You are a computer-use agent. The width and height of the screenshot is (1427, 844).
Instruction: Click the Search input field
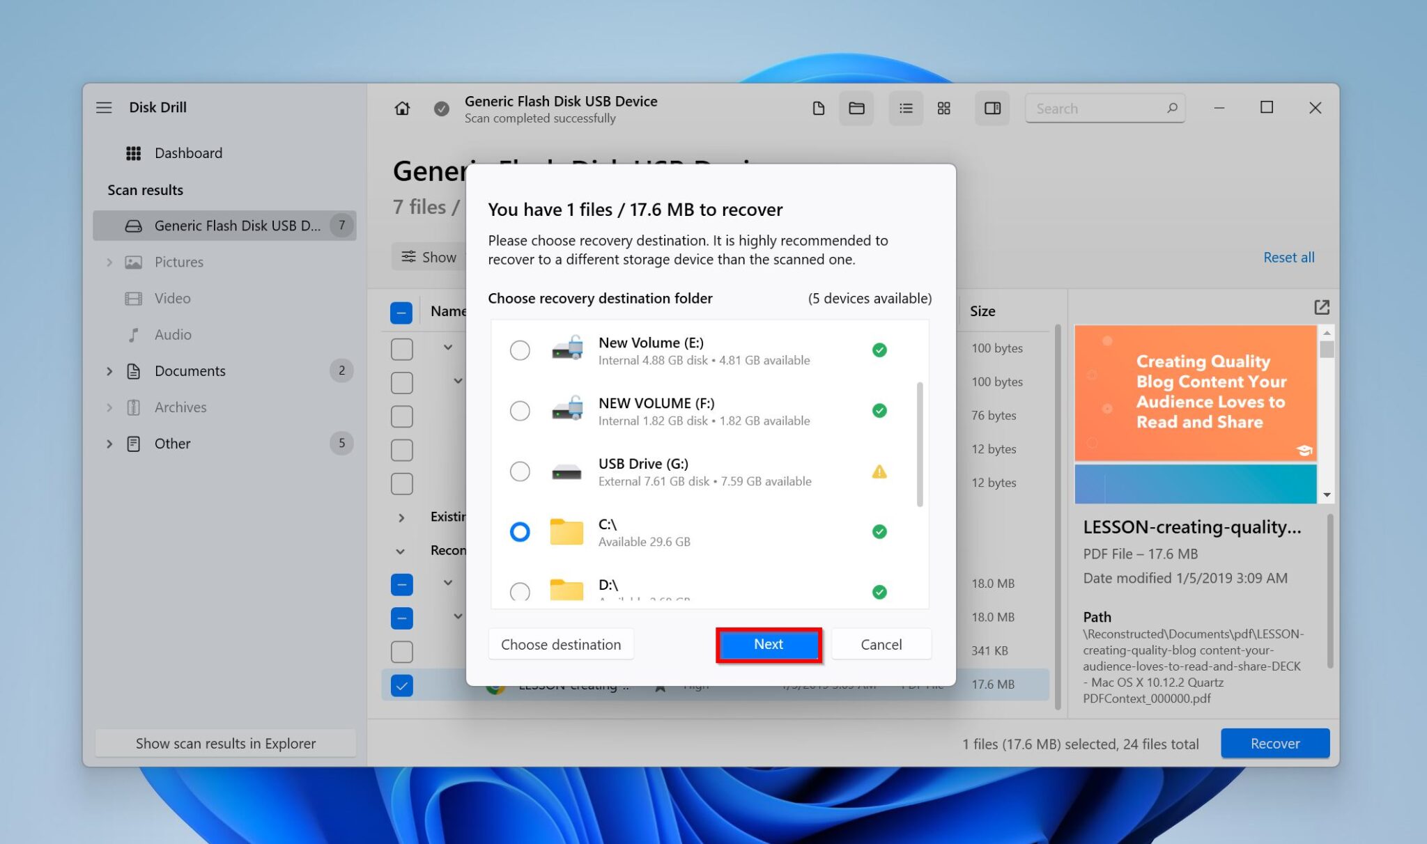(x=1105, y=109)
